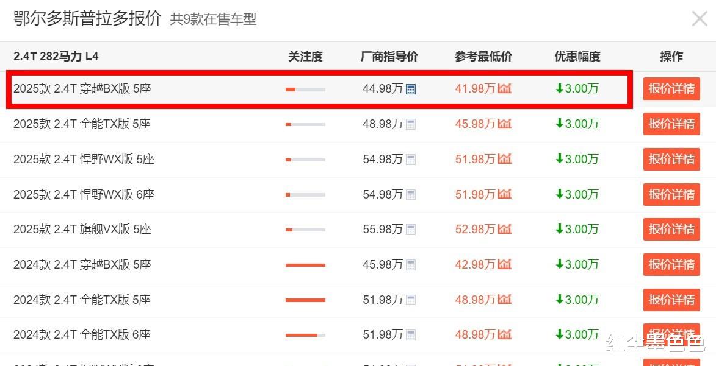Viewport: 716px width, 366px height.
Task: Open calculator icon for 2024款 全能TX版 6座
Action: coord(411,335)
